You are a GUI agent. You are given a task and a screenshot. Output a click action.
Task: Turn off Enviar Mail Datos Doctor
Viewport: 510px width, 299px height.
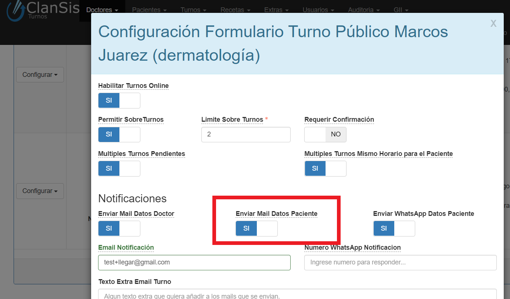(x=119, y=228)
